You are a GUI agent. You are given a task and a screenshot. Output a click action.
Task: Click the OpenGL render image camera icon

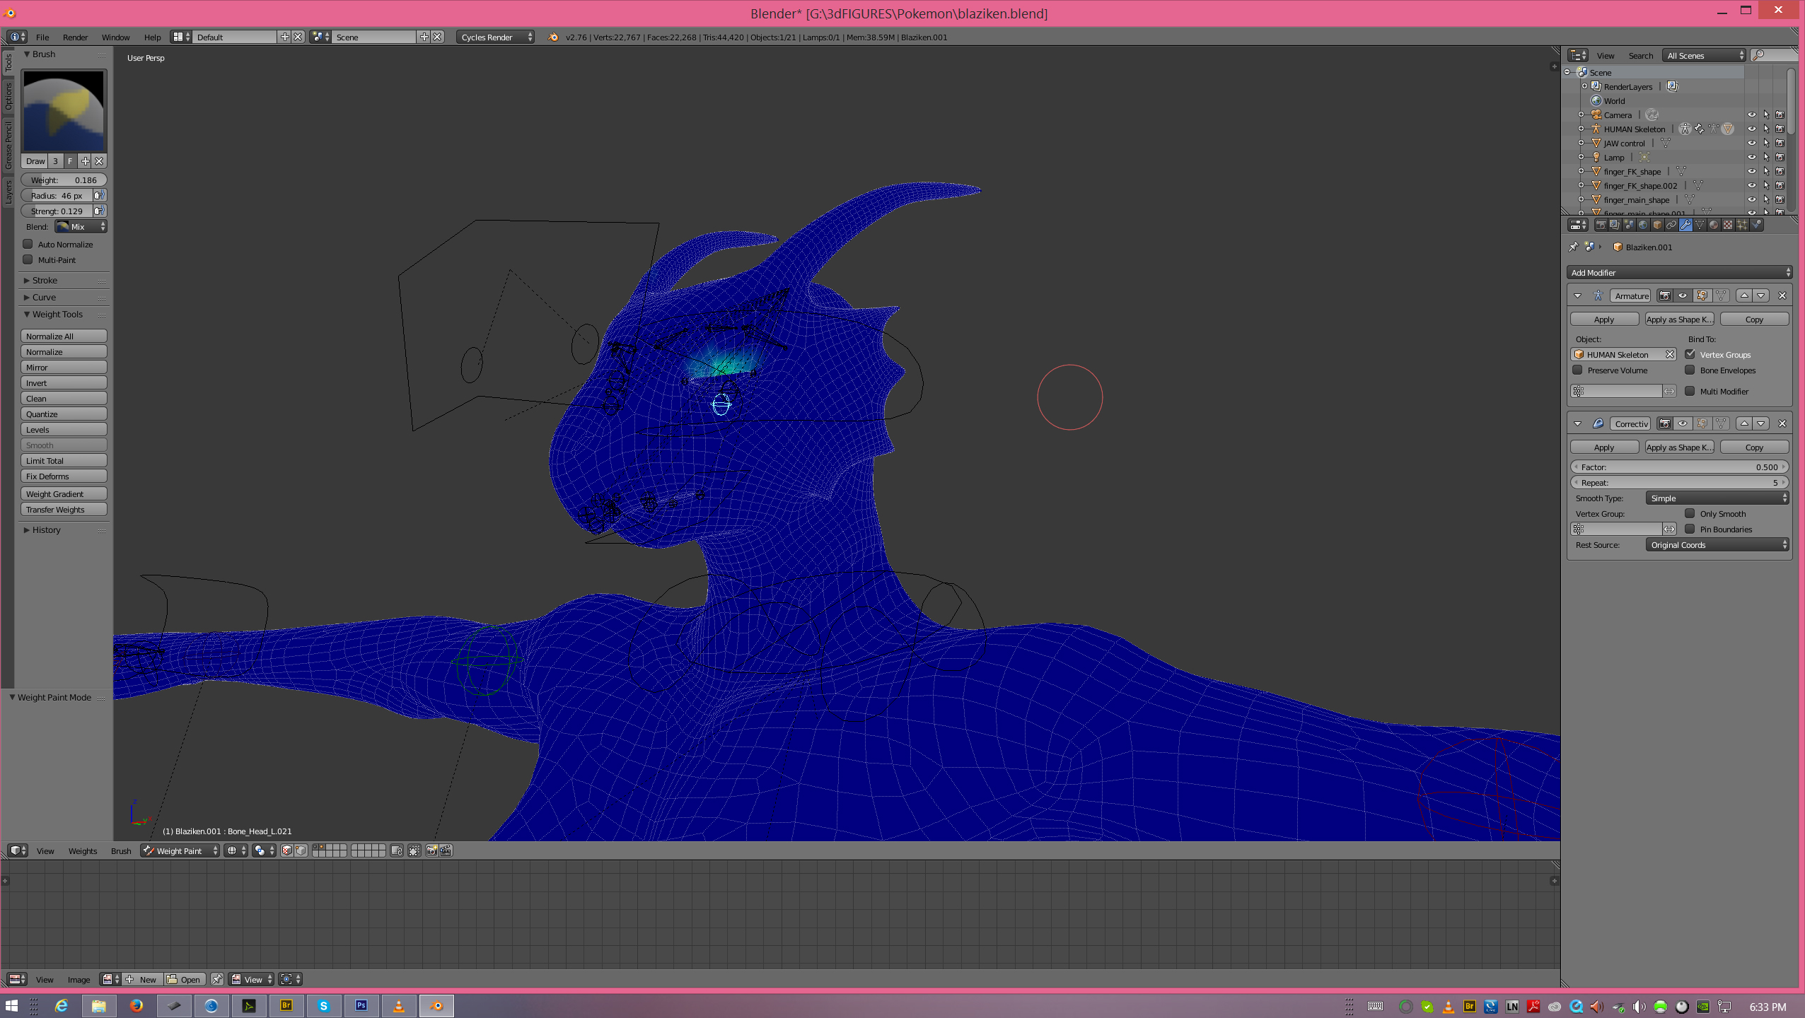coord(431,850)
